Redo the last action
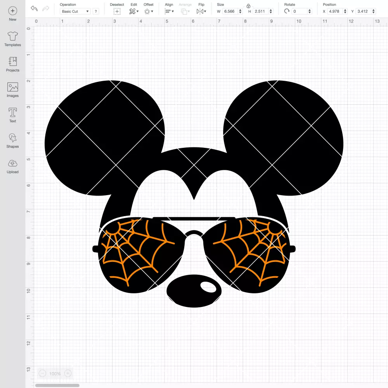 pyautogui.click(x=45, y=9)
